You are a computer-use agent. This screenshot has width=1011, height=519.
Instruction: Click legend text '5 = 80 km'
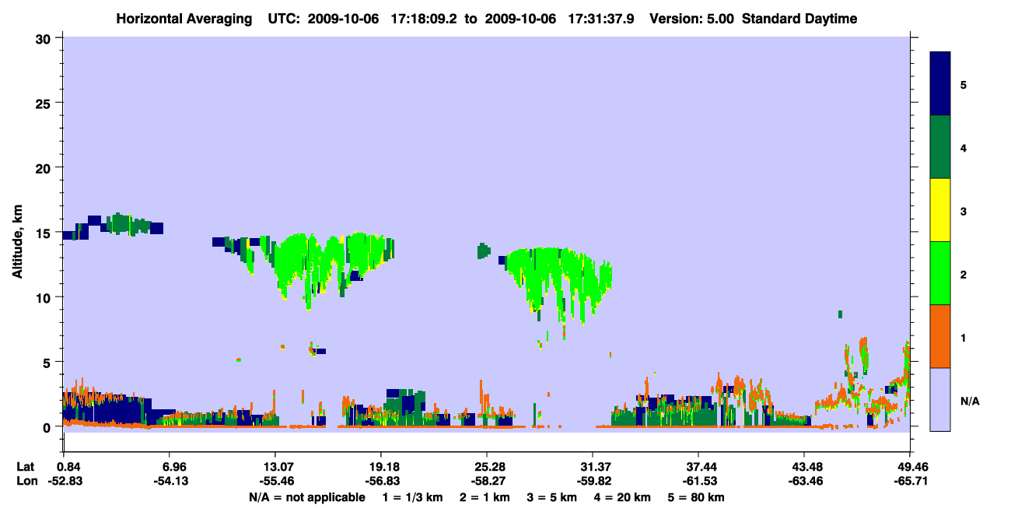[x=697, y=497]
